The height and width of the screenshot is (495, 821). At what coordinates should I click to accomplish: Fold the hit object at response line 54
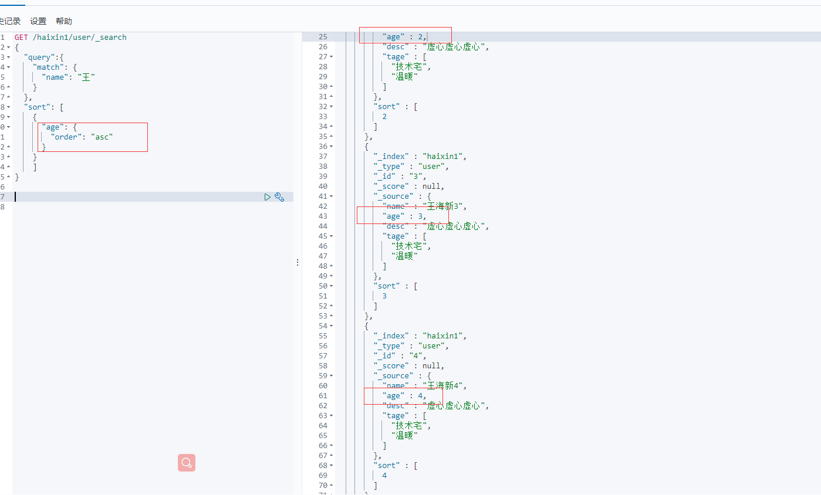coord(331,326)
